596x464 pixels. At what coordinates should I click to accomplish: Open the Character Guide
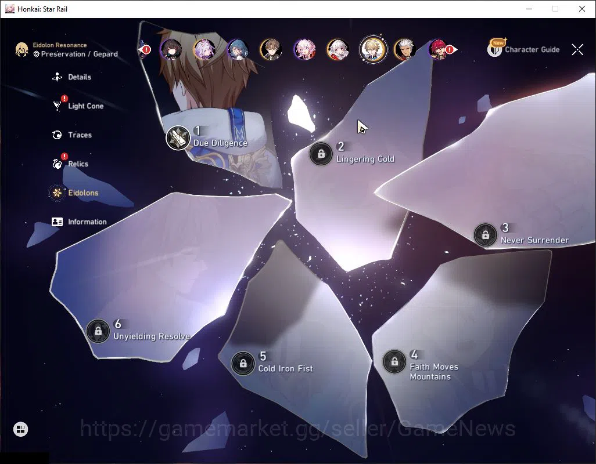click(523, 49)
